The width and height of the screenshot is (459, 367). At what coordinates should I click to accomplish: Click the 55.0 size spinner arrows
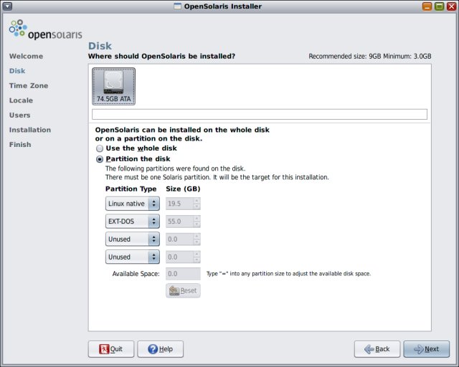coord(197,221)
